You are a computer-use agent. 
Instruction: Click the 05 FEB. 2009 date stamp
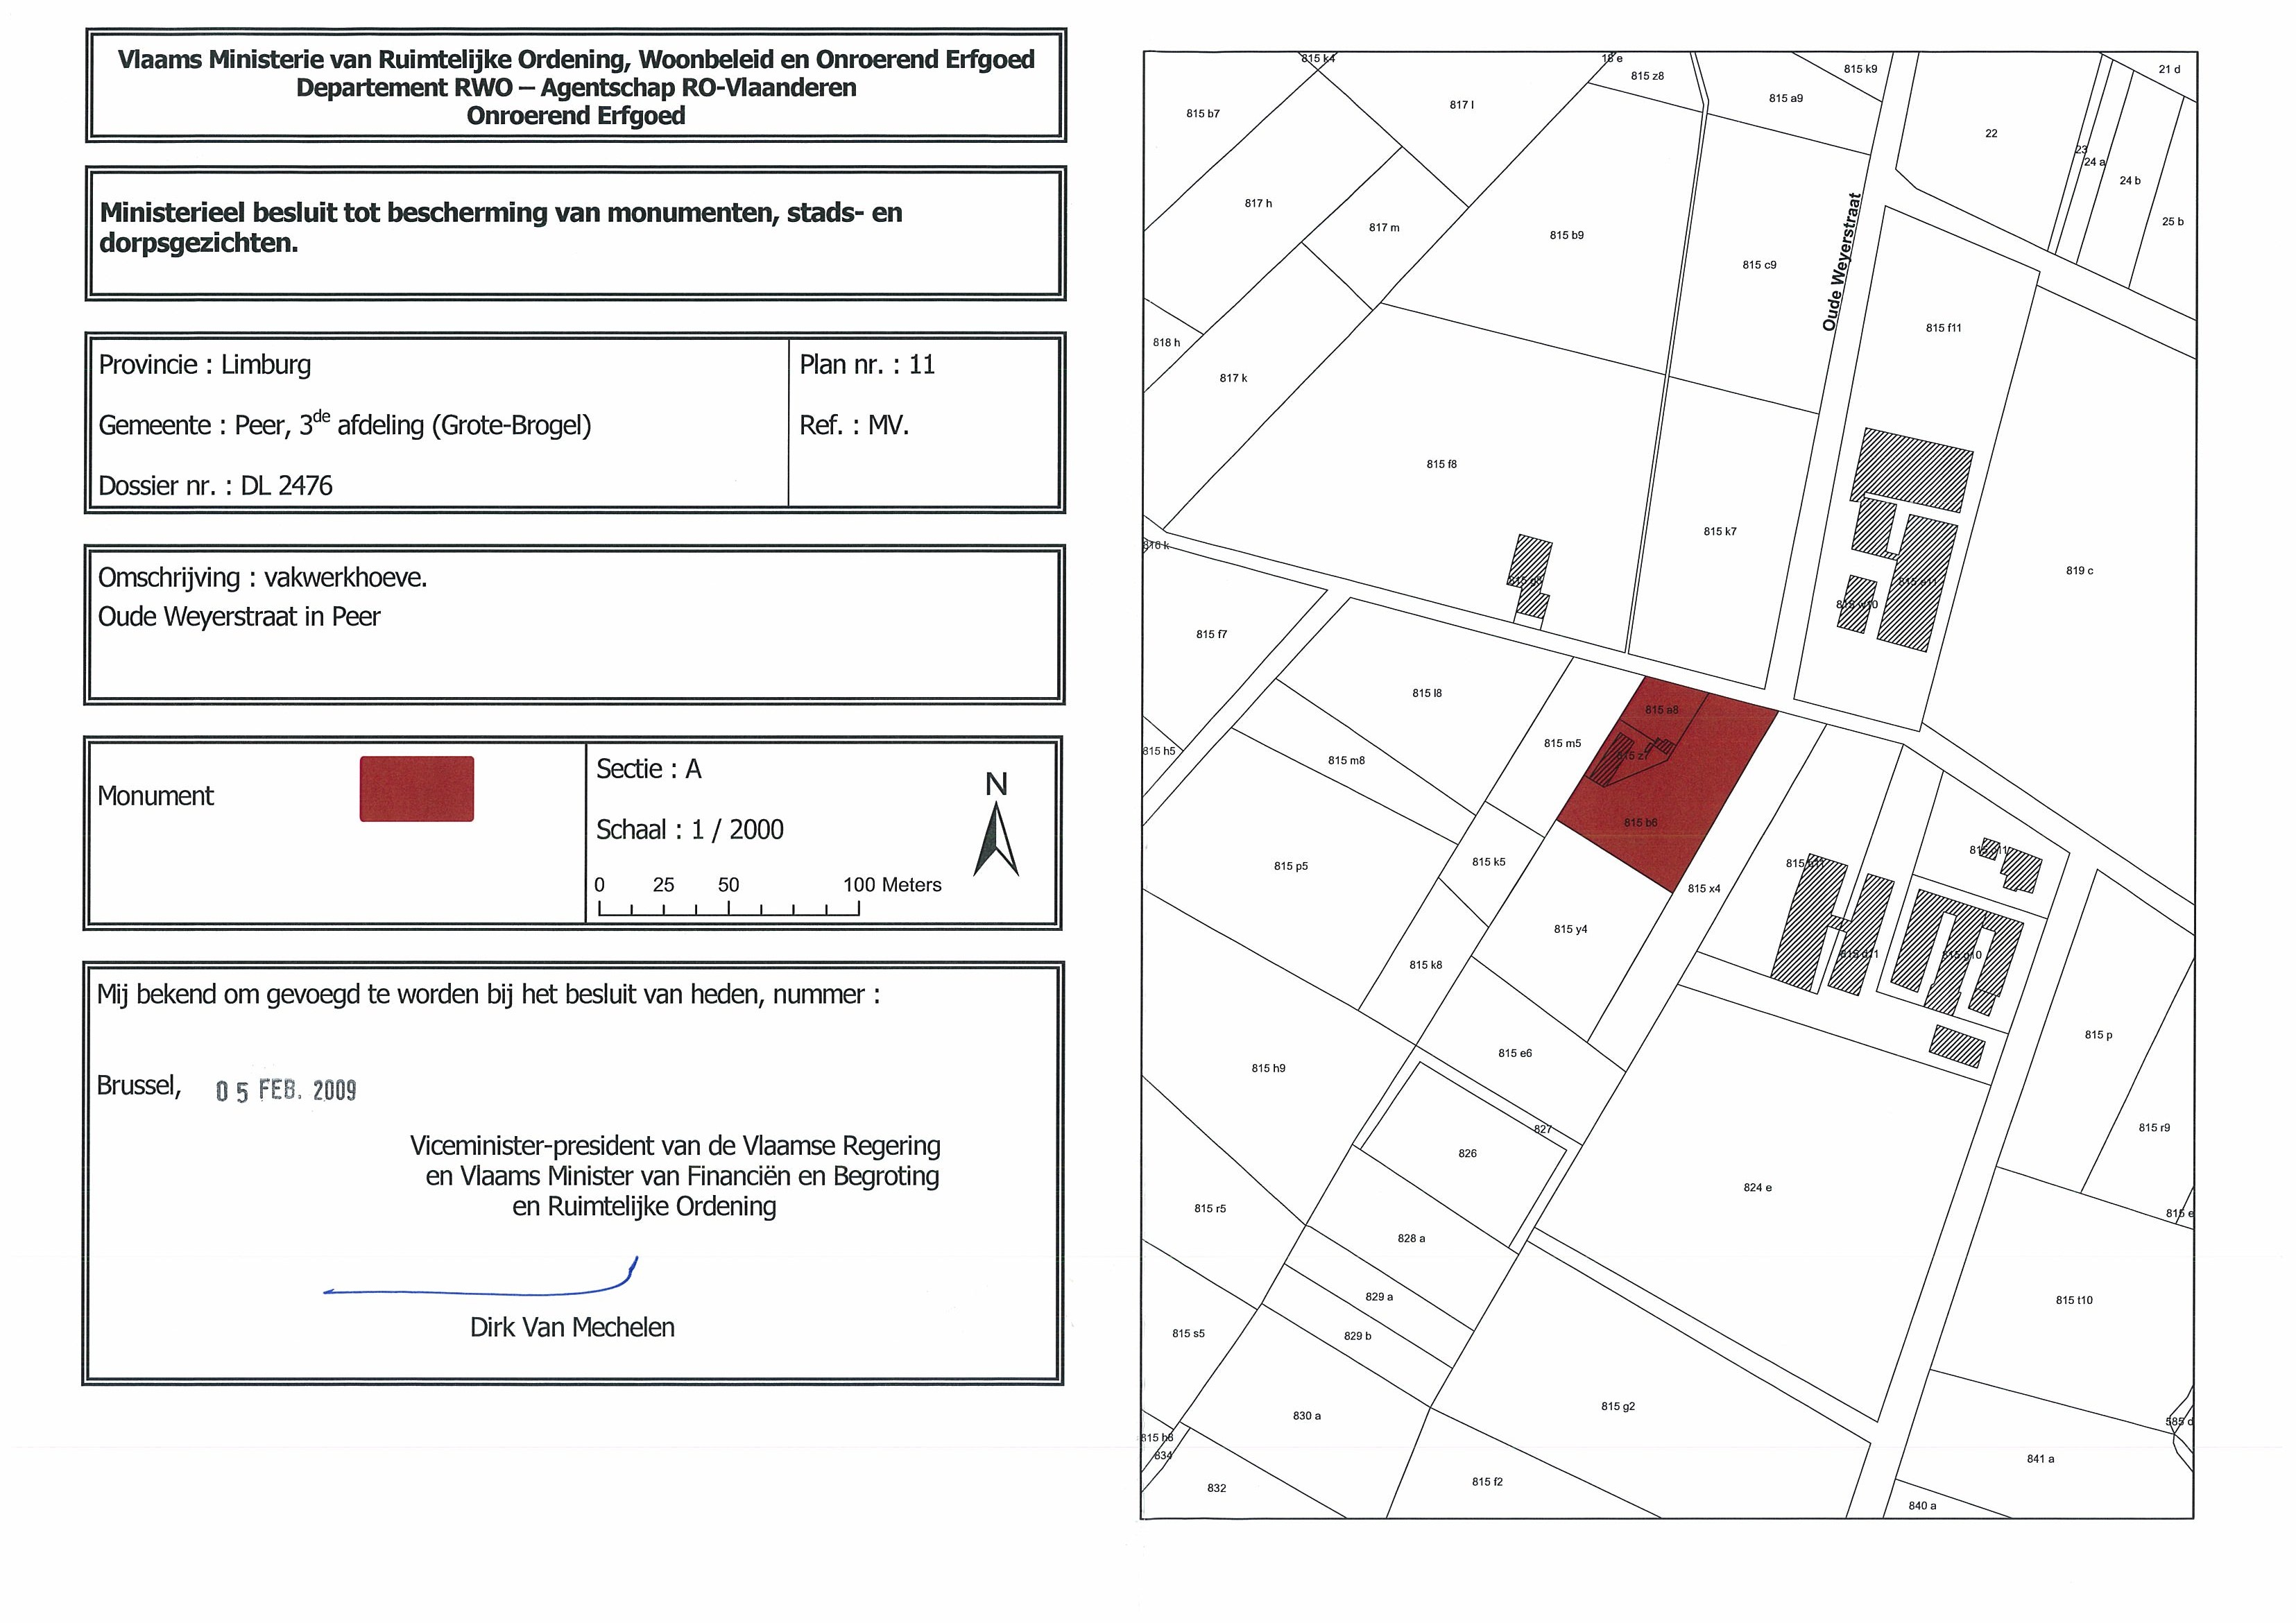tap(286, 1090)
